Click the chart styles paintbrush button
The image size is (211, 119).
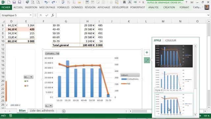click(x=147, y=60)
